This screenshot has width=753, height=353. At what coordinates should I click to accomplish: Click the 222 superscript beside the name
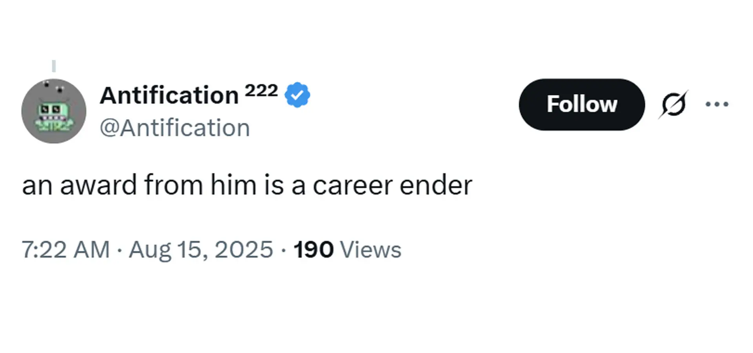click(261, 91)
